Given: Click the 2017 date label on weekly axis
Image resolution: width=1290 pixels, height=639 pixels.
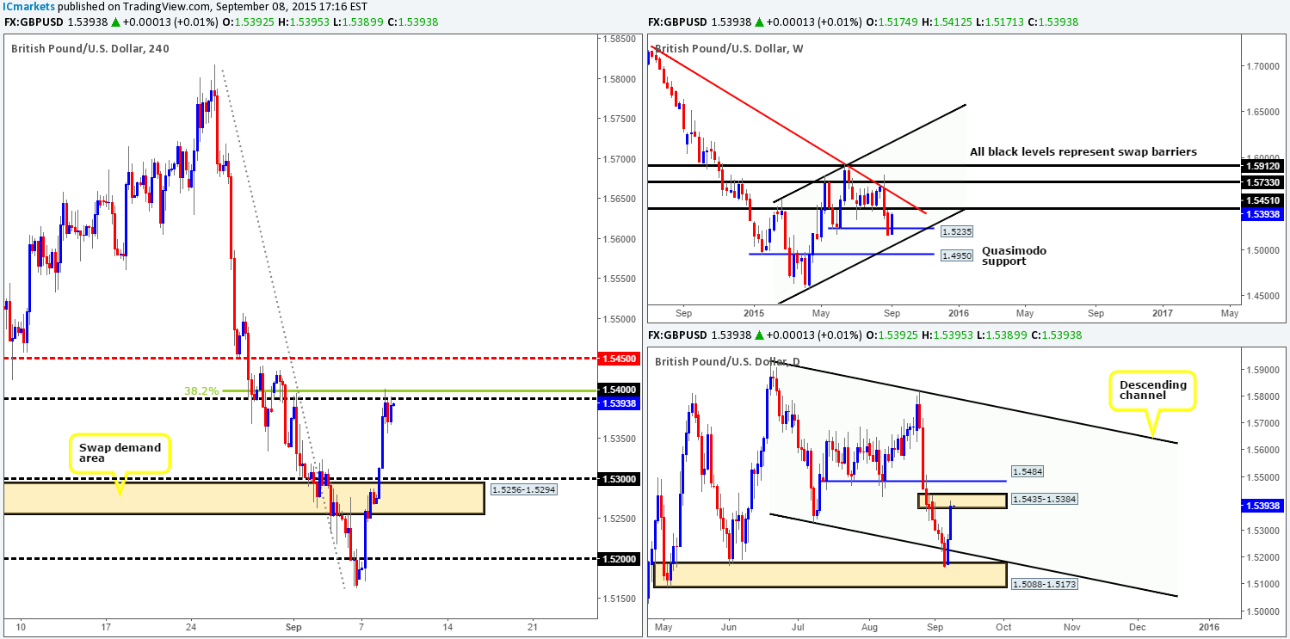Looking at the screenshot, I should tap(1162, 315).
